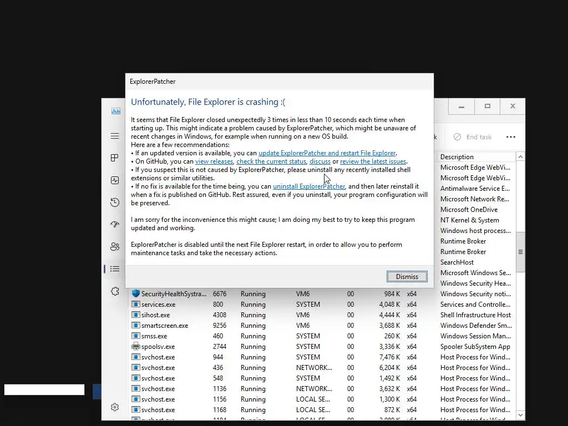The height and width of the screenshot is (426, 568).
Task: Select spoolsv.exe printer icon
Action: (x=136, y=346)
